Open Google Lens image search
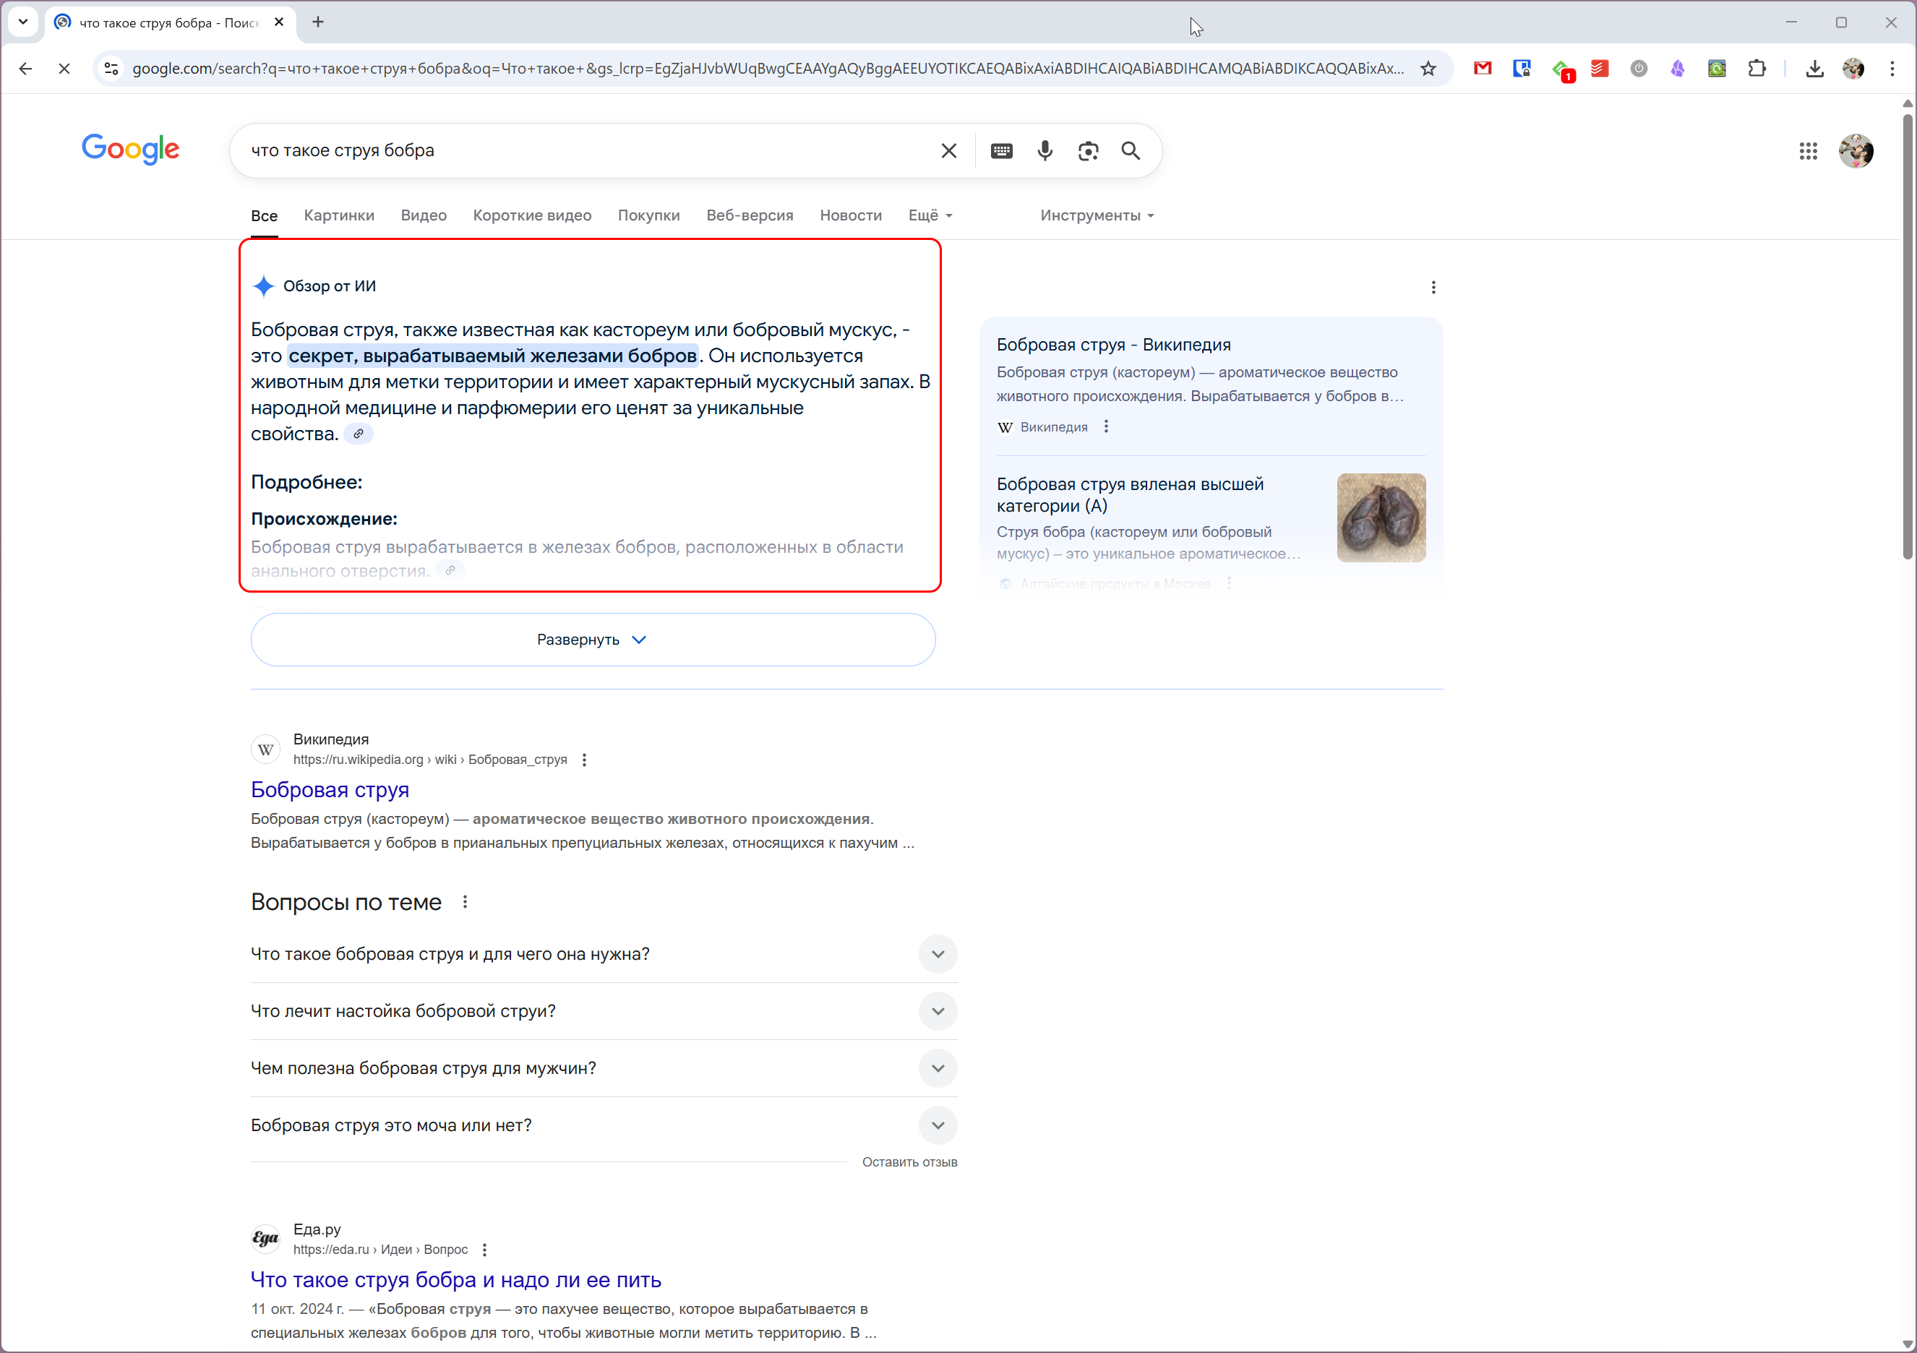The height and width of the screenshot is (1353, 1917). tap(1087, 151)
